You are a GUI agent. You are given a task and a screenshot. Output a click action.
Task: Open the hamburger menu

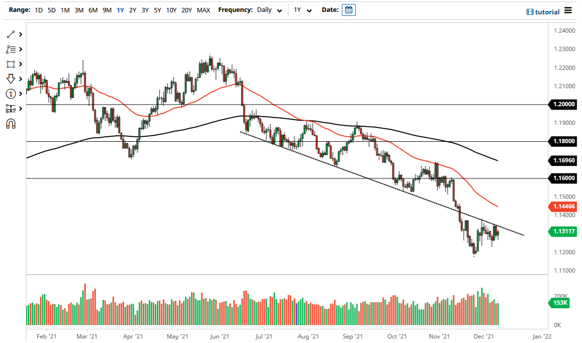pos(568,11)
